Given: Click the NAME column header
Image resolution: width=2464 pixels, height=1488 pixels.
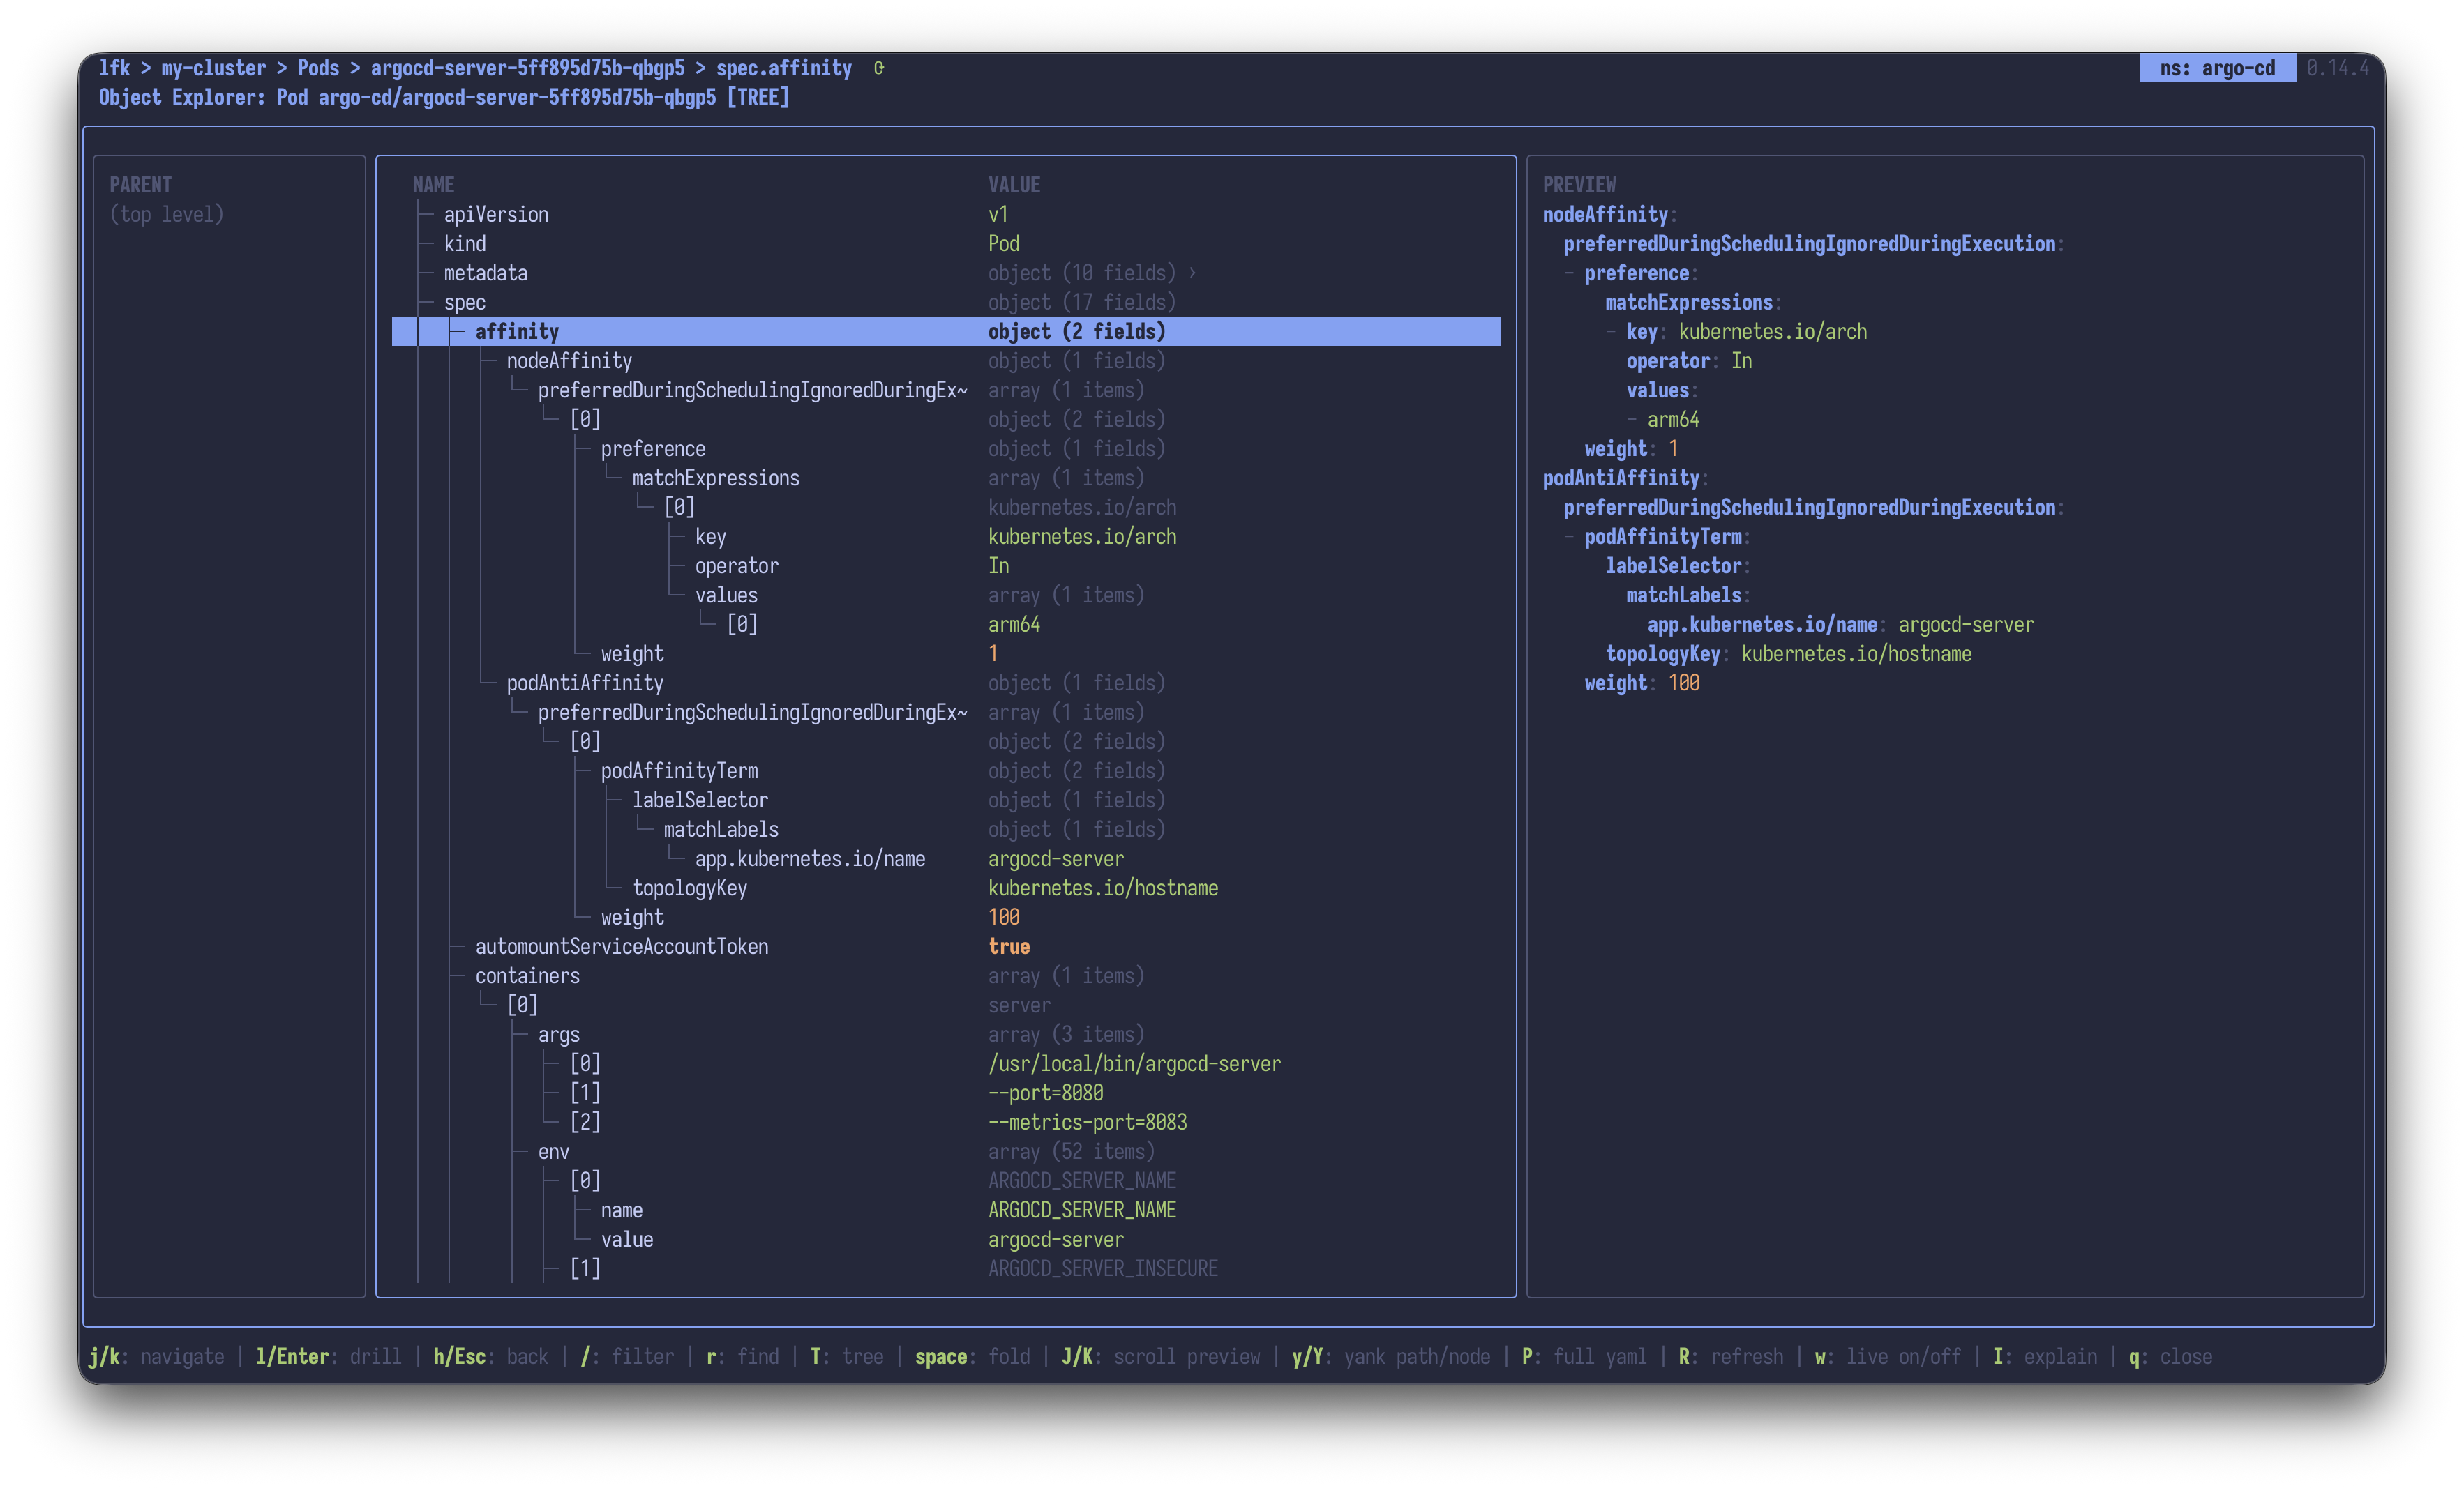Looking at the screenshot, I should [x=433, y=185].
